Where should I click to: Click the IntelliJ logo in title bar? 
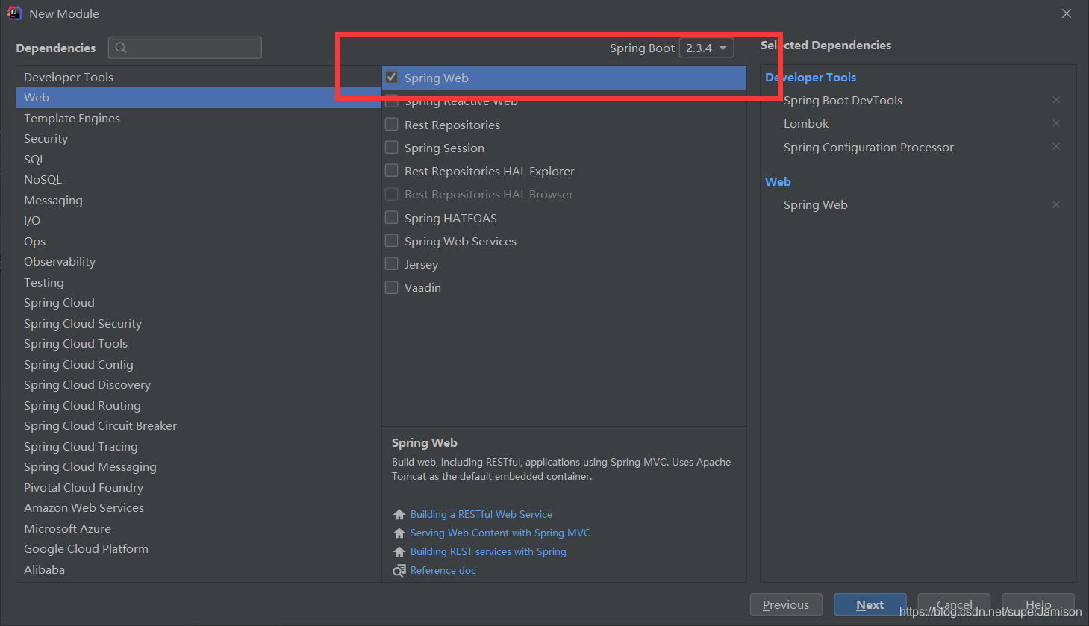pos(15,13)
